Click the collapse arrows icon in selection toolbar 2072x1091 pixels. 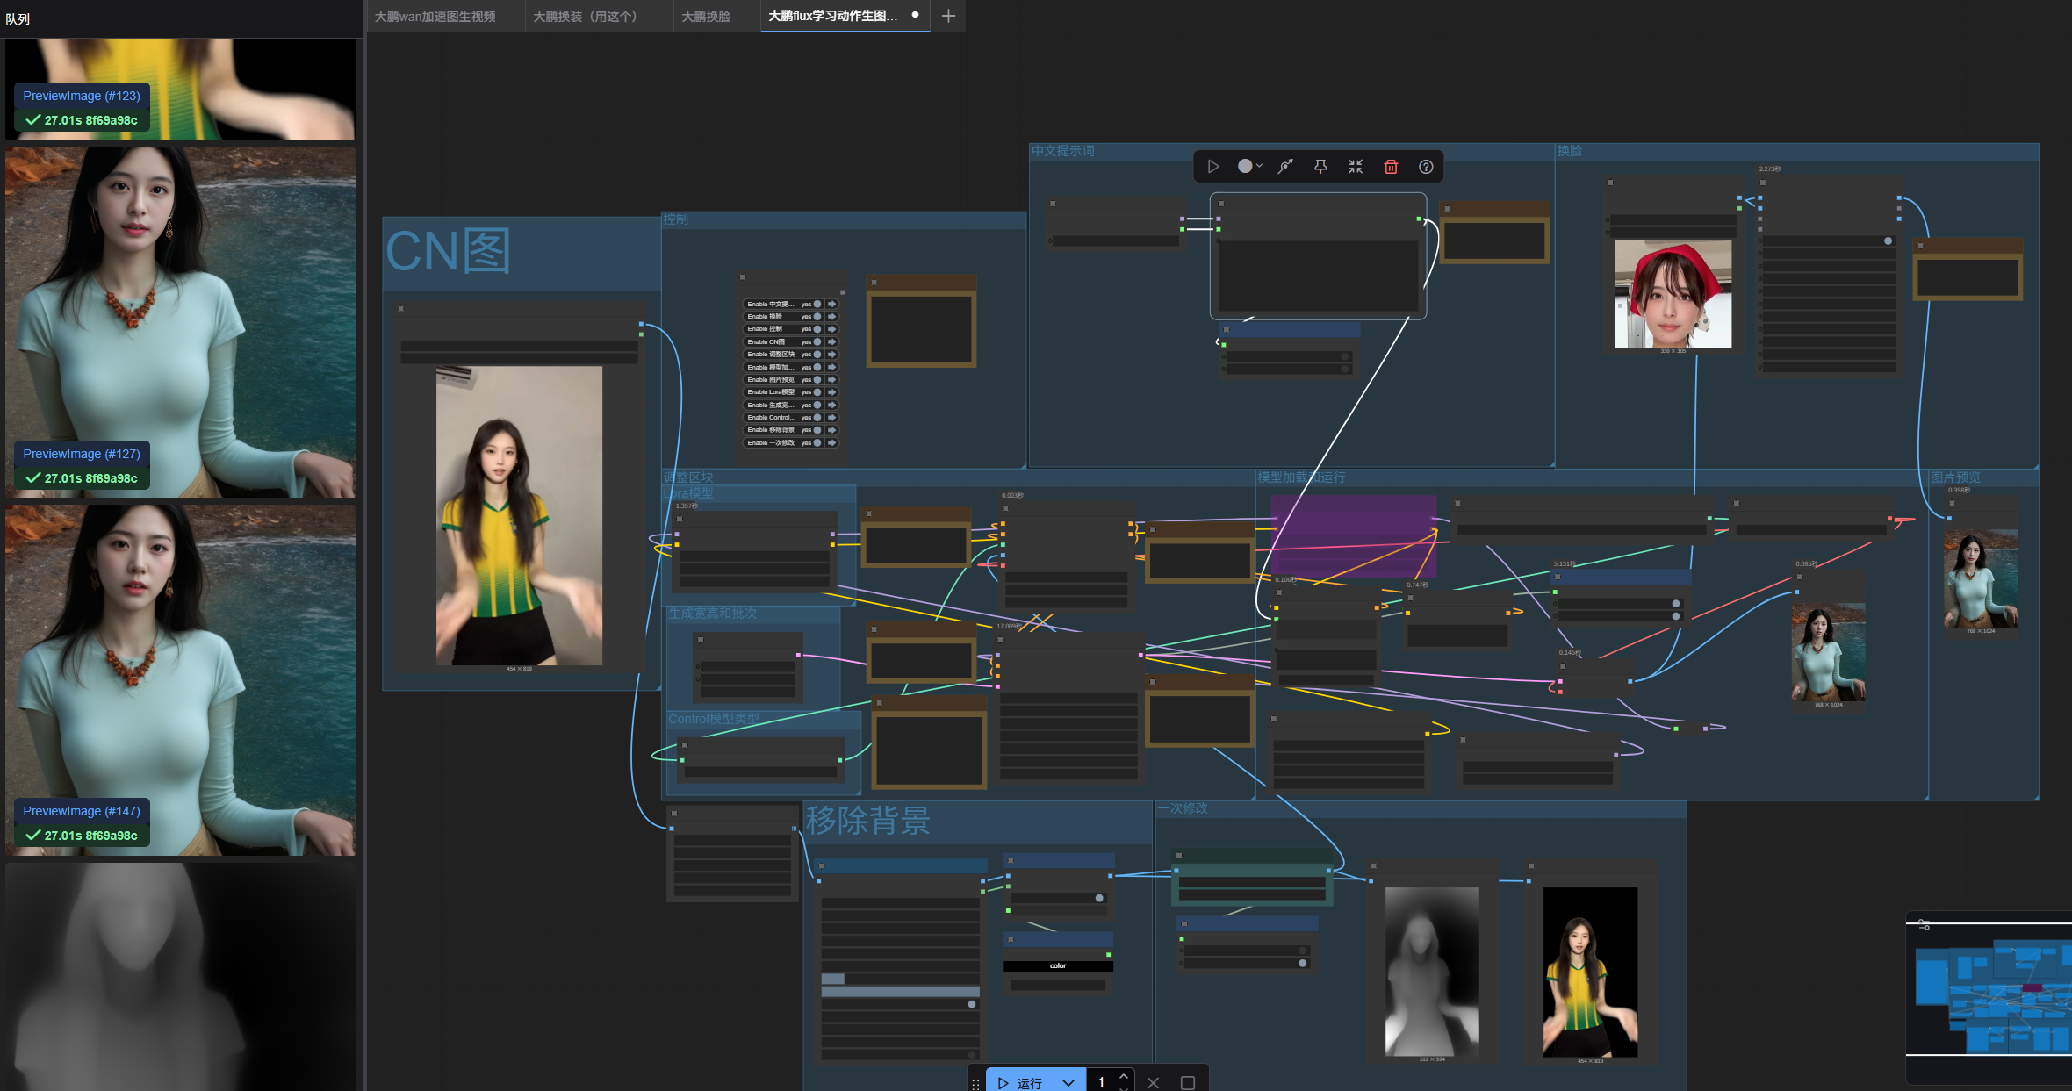[x=1356, y=167]
